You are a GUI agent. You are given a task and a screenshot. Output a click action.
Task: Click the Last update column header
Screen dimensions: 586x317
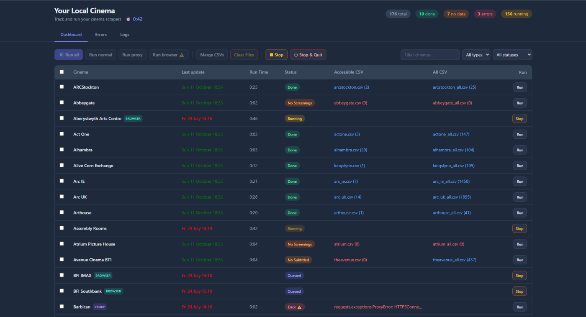click(193, 72)
